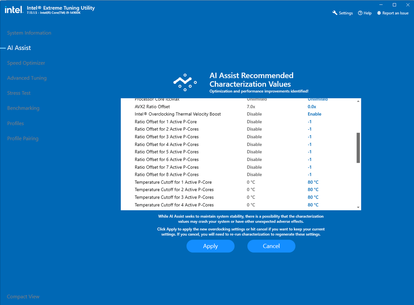
Task: Open Profile Pairing page
Action: point(23,139)
